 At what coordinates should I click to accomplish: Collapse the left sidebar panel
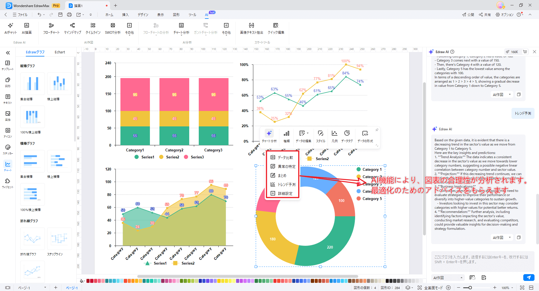(x=8, y=53)
